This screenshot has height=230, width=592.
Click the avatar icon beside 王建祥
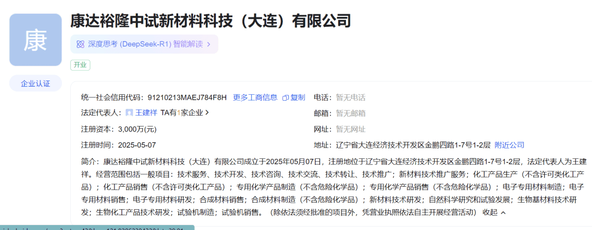point(129,113)
